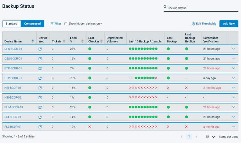Expand the CPS-BCDR-01 row details

[234, 49]
